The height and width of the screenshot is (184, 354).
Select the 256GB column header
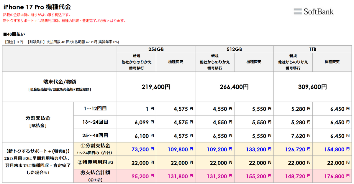tap(156, 49)
